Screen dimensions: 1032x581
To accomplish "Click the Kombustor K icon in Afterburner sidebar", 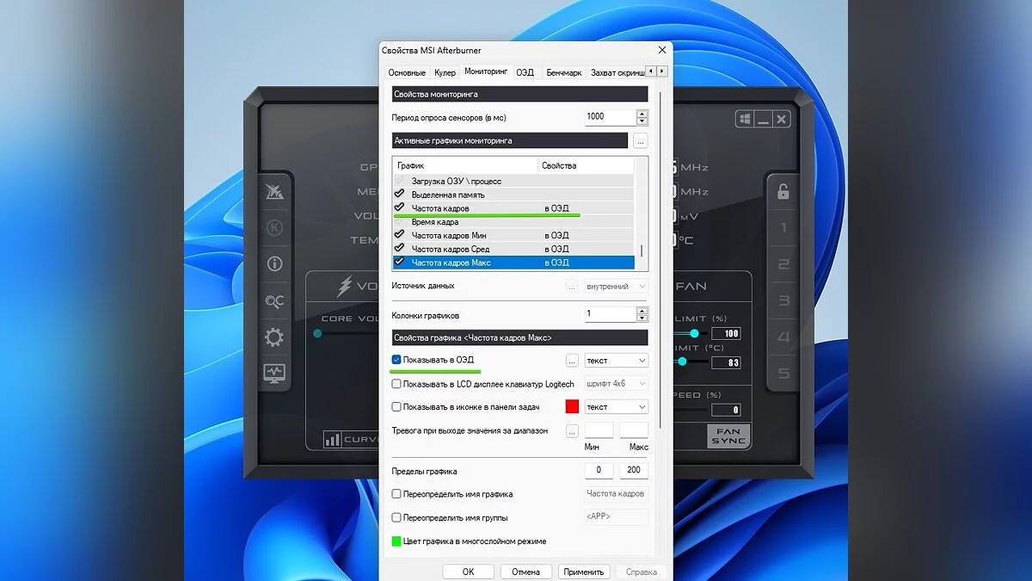I will point(274,228).
